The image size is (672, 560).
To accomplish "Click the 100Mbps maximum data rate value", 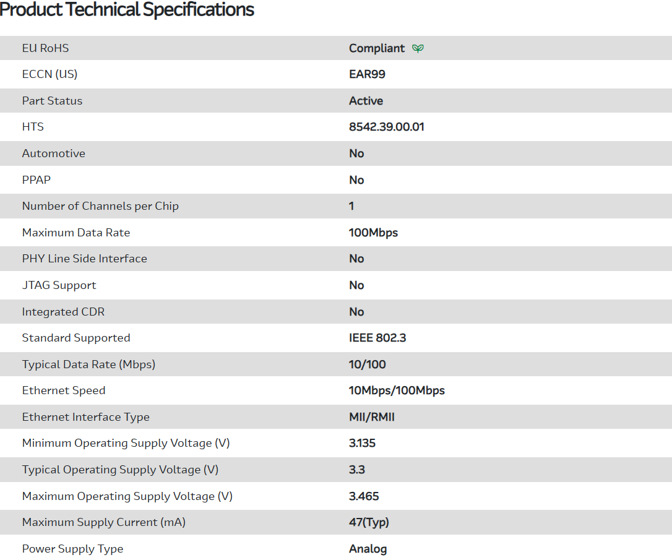I will pyautogui.click(x=373, y=233).
